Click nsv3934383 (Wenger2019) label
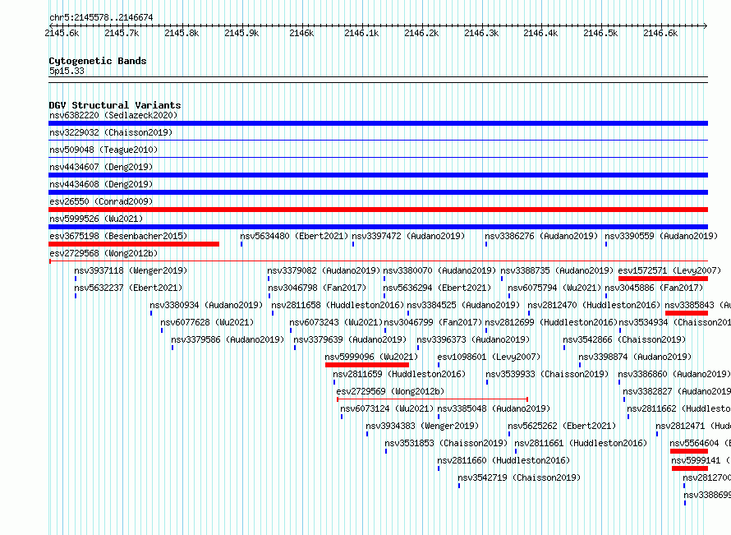Viewport: 731px width, 535px height. [x=422, y=426]
